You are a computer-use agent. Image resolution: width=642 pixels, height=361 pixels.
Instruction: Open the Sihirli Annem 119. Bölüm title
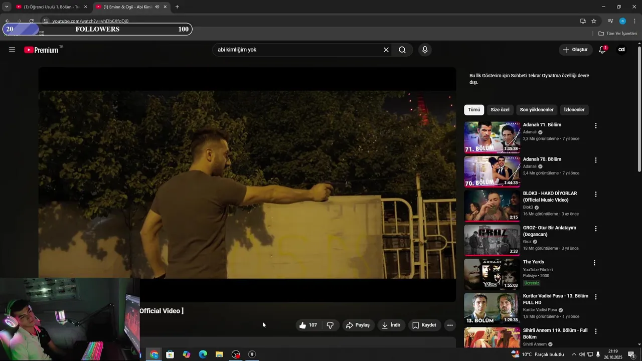pyautogui.click(x=555, y=334)
